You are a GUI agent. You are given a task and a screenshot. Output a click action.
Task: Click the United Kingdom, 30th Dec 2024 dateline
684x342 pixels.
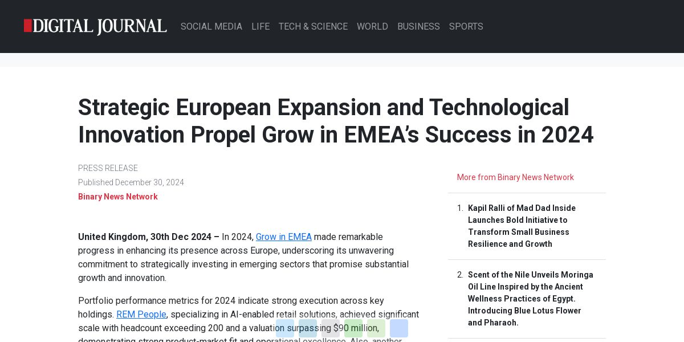[x=149, y=237]
